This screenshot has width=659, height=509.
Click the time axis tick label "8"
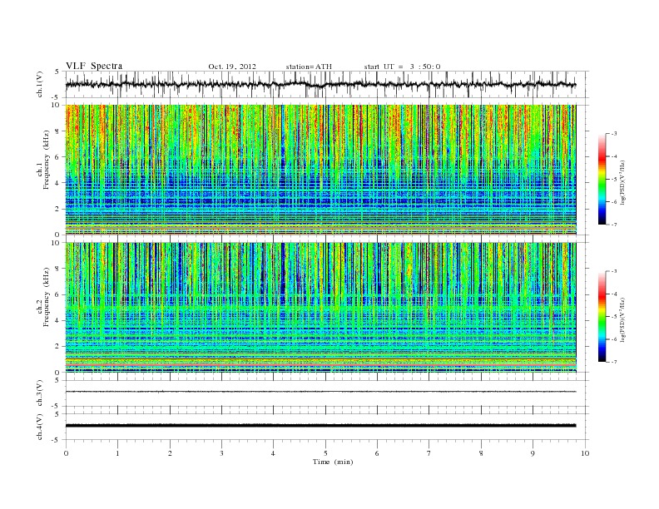pyautogui.click(x=481, y=453)
